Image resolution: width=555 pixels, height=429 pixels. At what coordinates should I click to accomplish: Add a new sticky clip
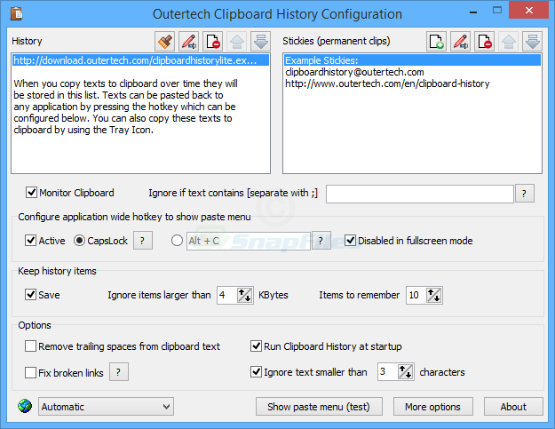(436, 41)
